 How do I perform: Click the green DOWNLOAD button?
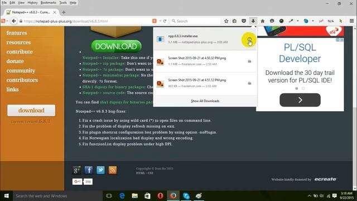click(116, 46)
